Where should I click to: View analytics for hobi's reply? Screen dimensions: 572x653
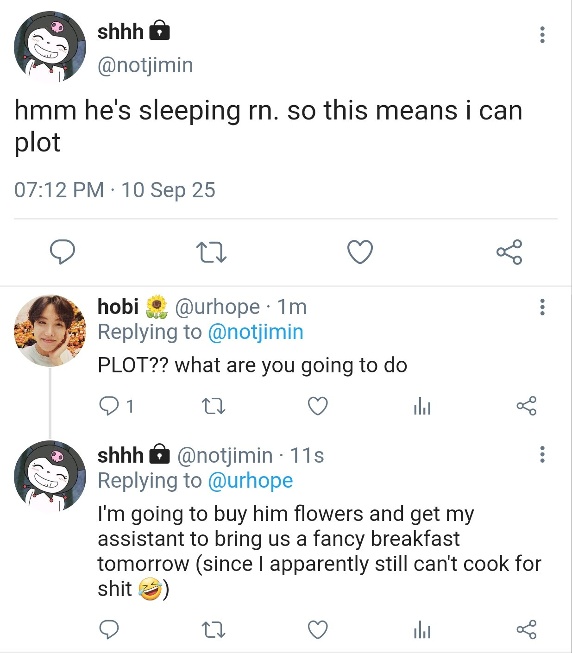[x=422, y=406]
